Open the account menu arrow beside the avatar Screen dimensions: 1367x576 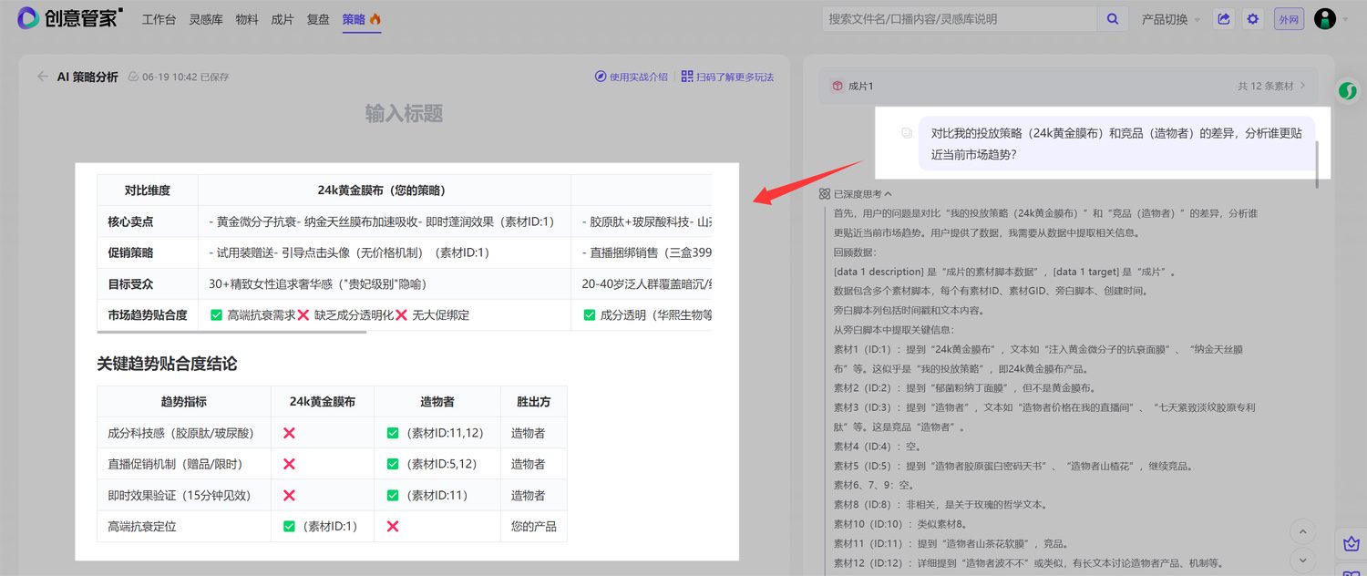[1345, 19]
